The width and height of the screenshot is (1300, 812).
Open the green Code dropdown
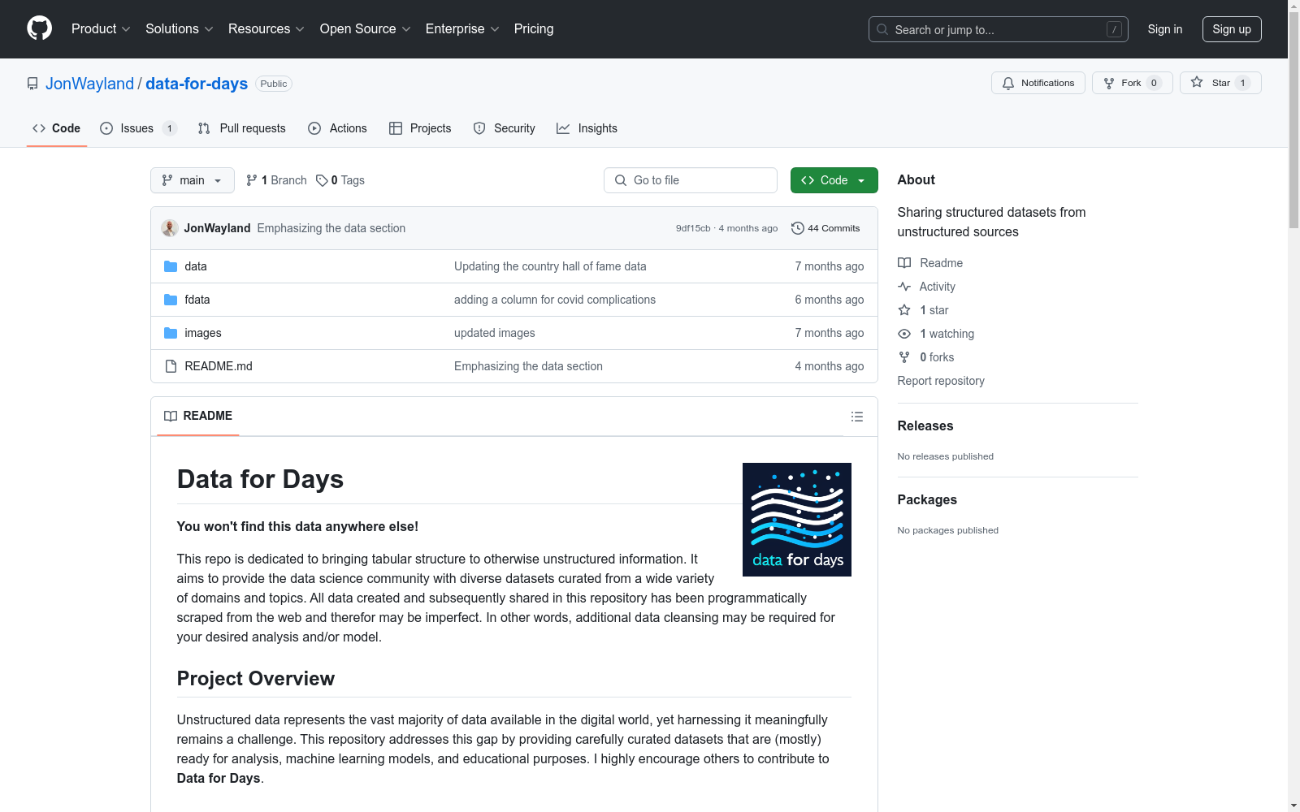point(834,180)
